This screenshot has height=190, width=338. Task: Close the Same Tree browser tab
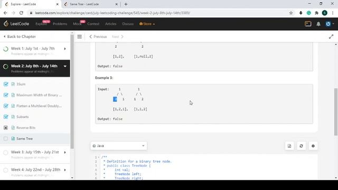coord(116,4)
